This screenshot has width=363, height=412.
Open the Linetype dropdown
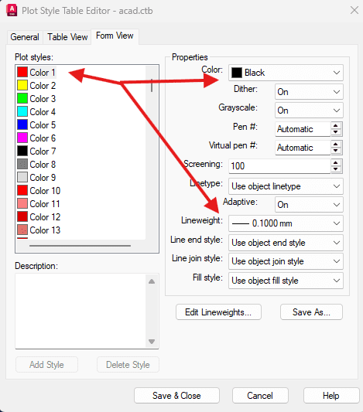click(x=286, y=186)
